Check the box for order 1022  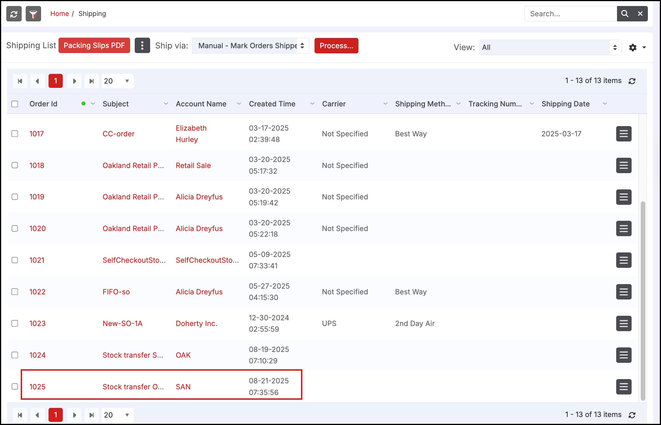click(15, 292)
